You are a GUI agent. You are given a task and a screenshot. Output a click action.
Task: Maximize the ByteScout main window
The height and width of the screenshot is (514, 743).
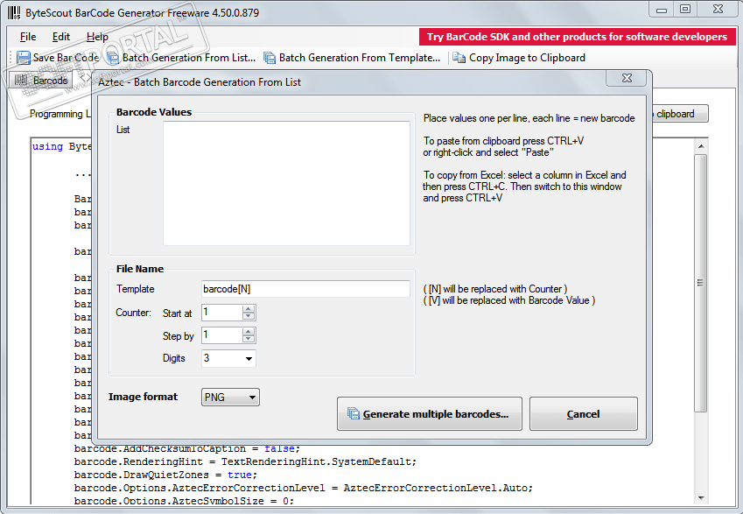coord(685,10)
